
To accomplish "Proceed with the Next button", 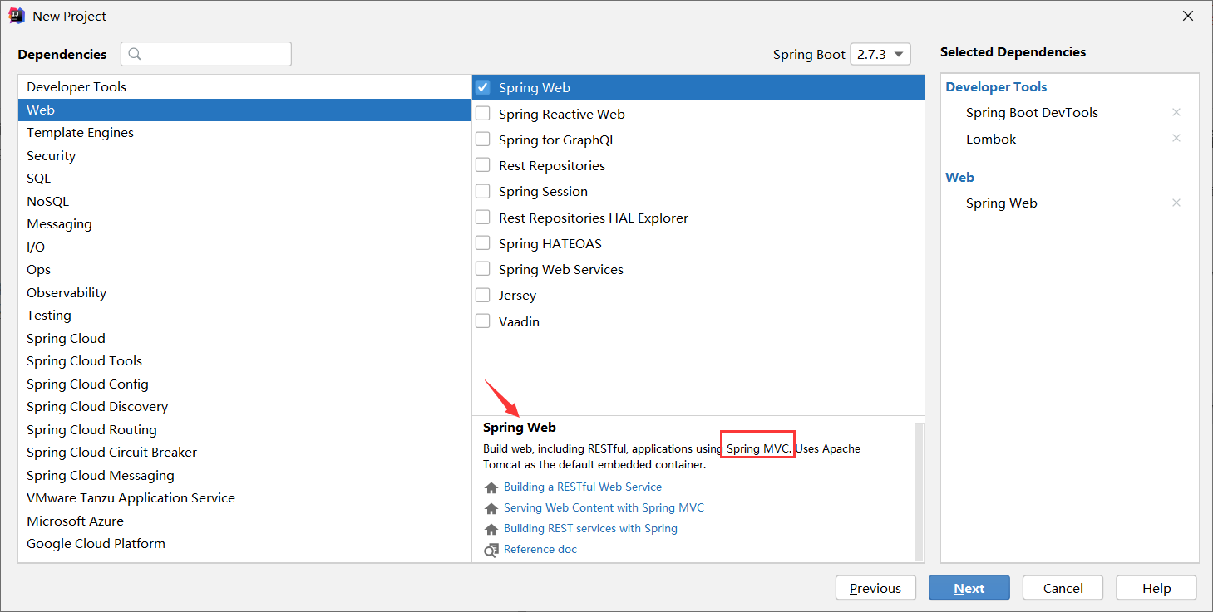I will 969,588.
